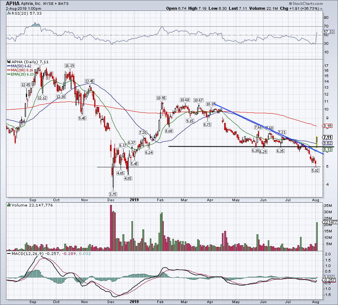Click the MA(200) 8.16 legend label
The width and height of the screenshot is (338, 305).
[x=22, y=70]
